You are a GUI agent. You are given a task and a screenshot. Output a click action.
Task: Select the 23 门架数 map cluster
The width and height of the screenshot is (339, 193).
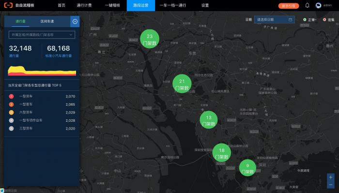pyautogui.click(x=150, y=39)
